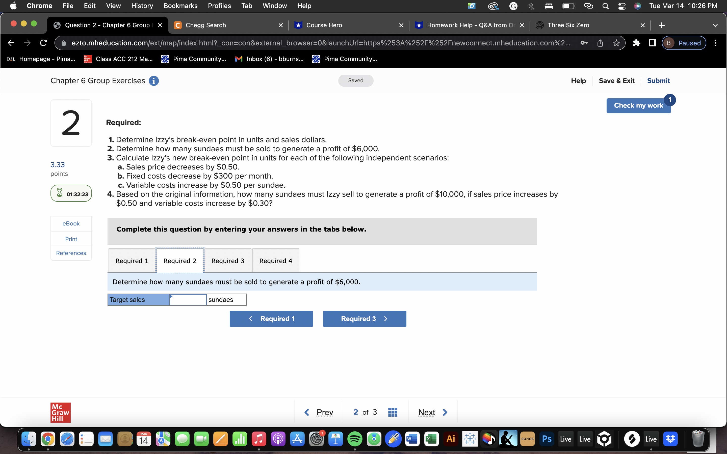
Task: Switch to the Required 3 tab
Action: pos(228,261)
